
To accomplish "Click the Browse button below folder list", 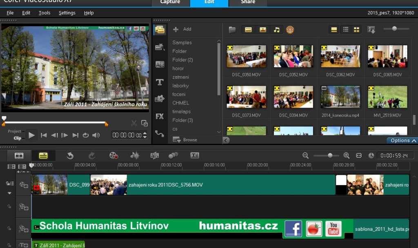I will tap(185, 139).
